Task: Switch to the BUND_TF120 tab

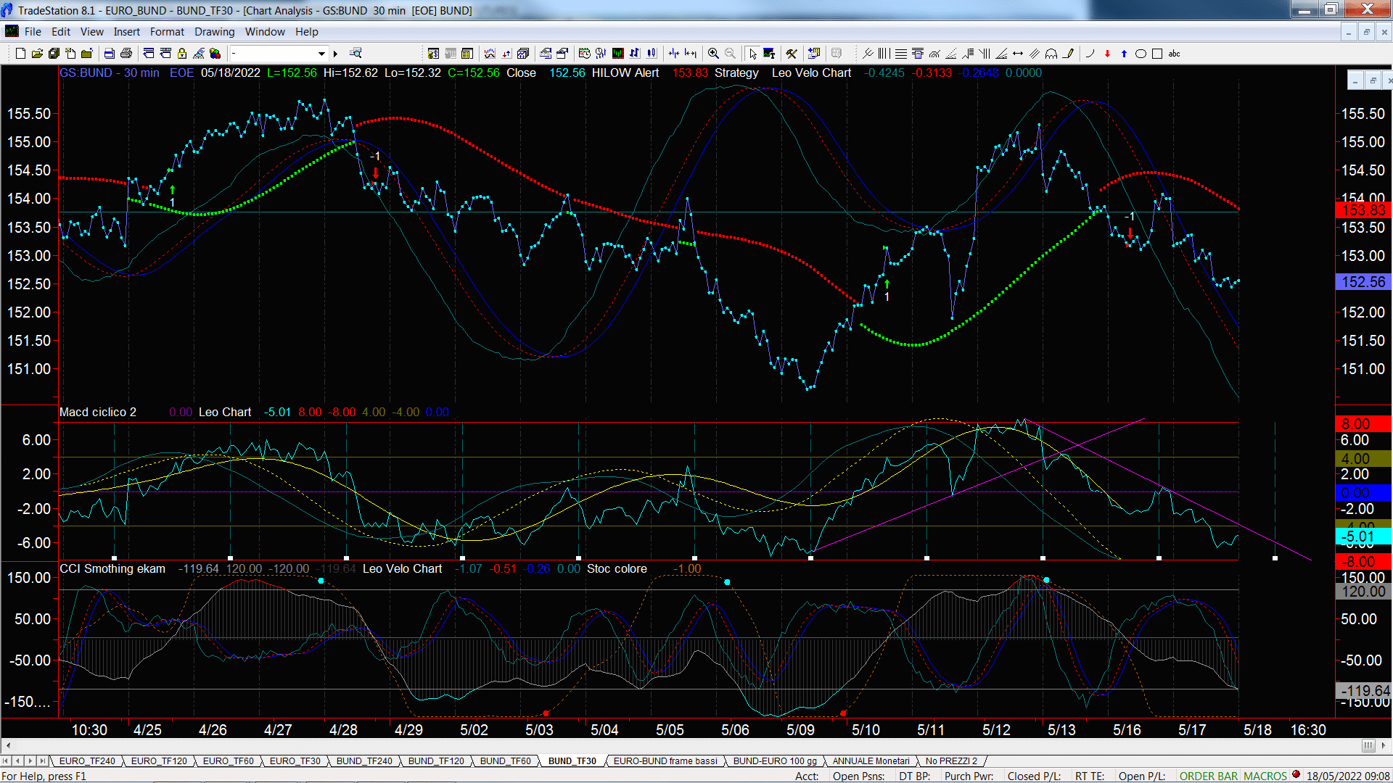Action: [x=436, y=761]
